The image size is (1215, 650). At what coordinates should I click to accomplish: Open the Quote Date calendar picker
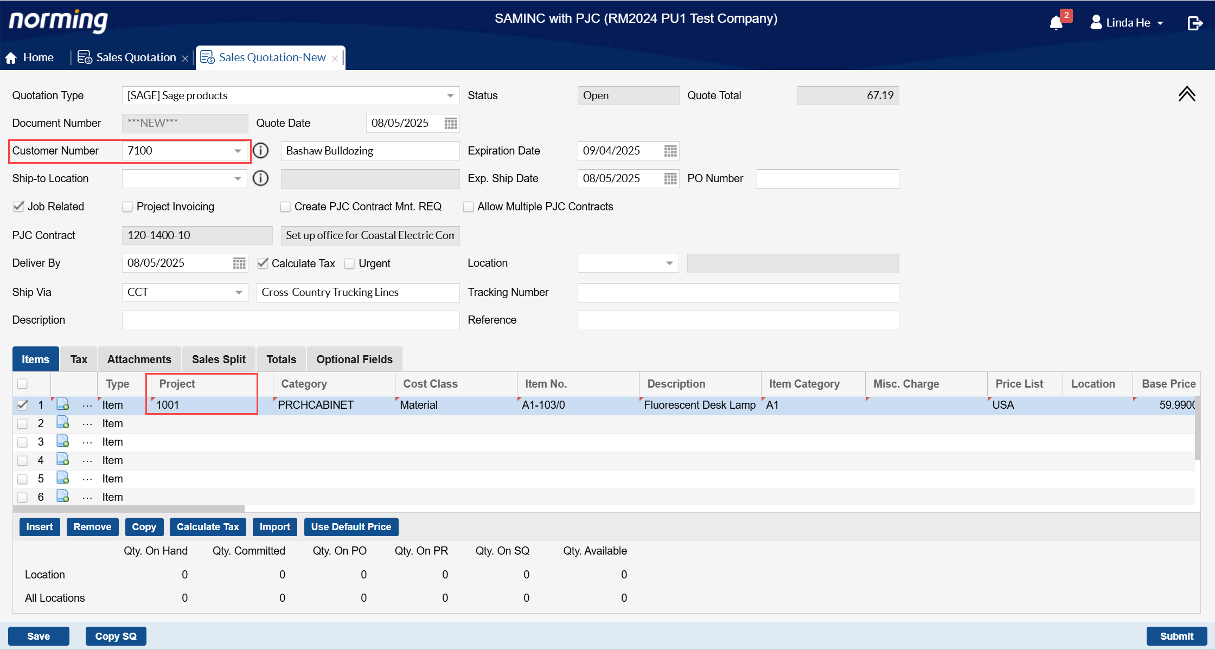tap(451, 123)
